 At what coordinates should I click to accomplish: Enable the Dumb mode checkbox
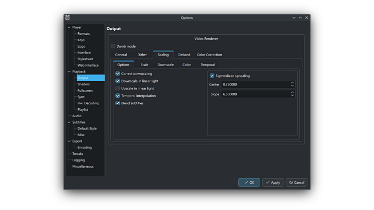(113, 46)
